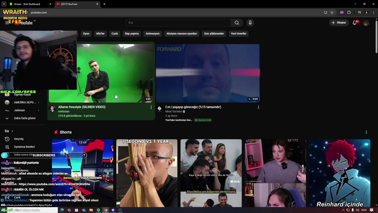The height and width of the screenshot is (213, 378).
Task: Click the Üyelere özel badge
Action: click(203, 120)
